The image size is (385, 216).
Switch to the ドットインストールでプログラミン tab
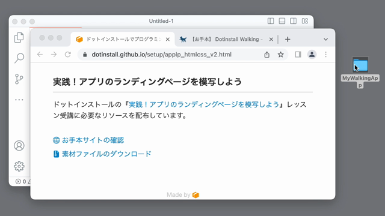click(123, 39)
